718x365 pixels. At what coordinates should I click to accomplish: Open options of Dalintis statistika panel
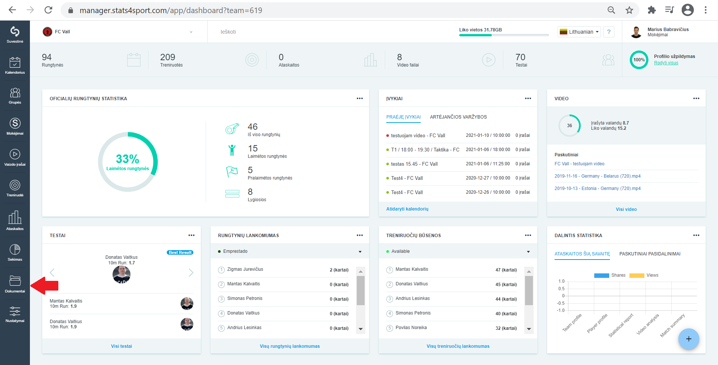tap(696, 235)
